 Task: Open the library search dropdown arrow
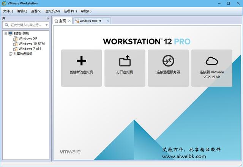(46, 25)
